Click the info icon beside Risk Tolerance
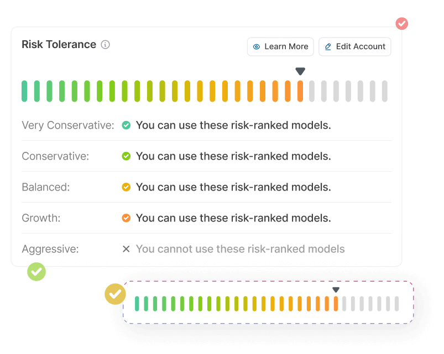This screenshot has width=444, height=354. tap(106, 45)
